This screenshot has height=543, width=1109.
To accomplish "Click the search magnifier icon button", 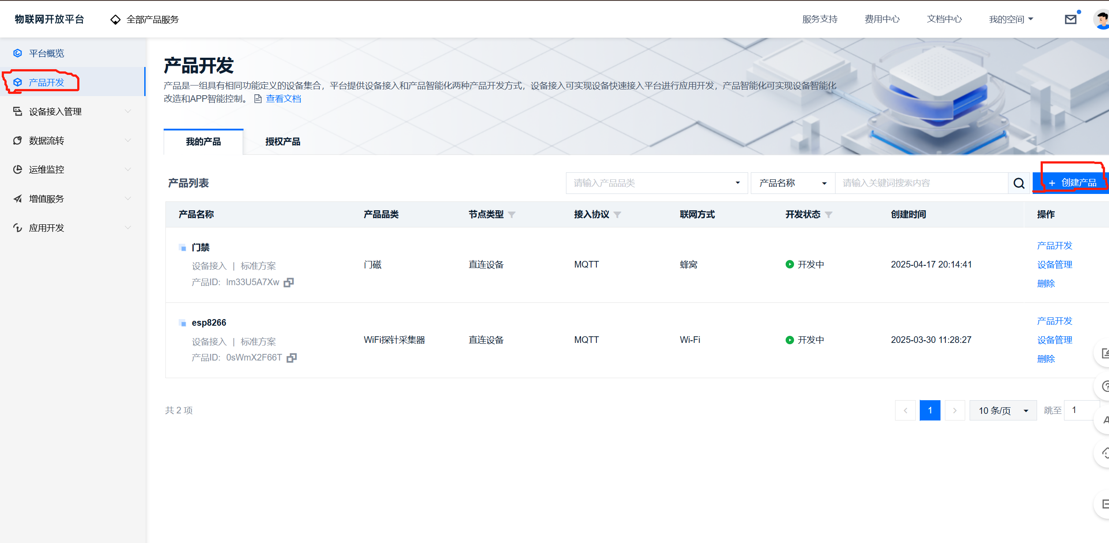I will (x=1019, y=183).
